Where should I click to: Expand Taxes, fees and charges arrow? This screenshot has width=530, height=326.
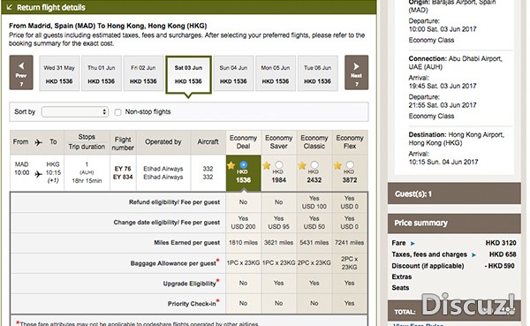tap(473, 255)
